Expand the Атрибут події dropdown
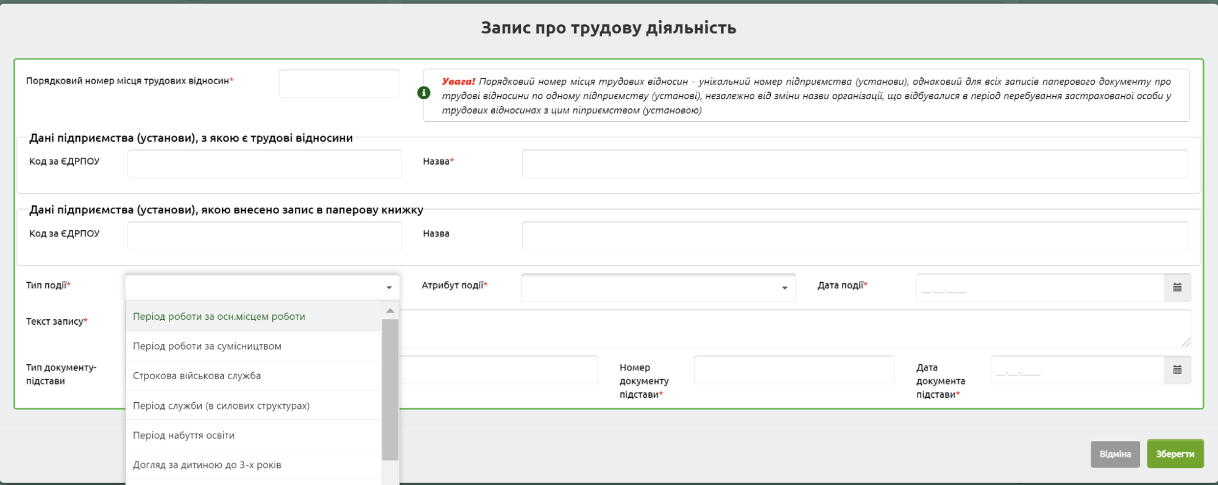The image size is (1218, 485). tap(784, 288)
